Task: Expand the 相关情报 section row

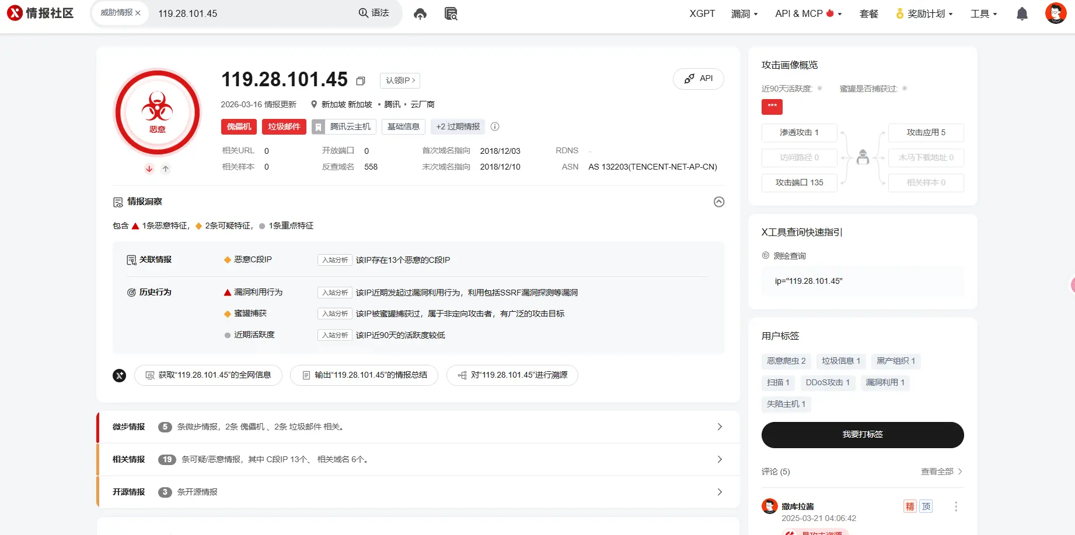Action: tap(719, 460)
